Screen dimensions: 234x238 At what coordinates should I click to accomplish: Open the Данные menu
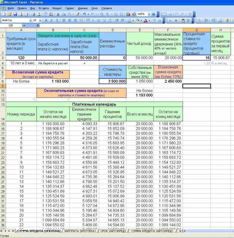coord(83,8)
